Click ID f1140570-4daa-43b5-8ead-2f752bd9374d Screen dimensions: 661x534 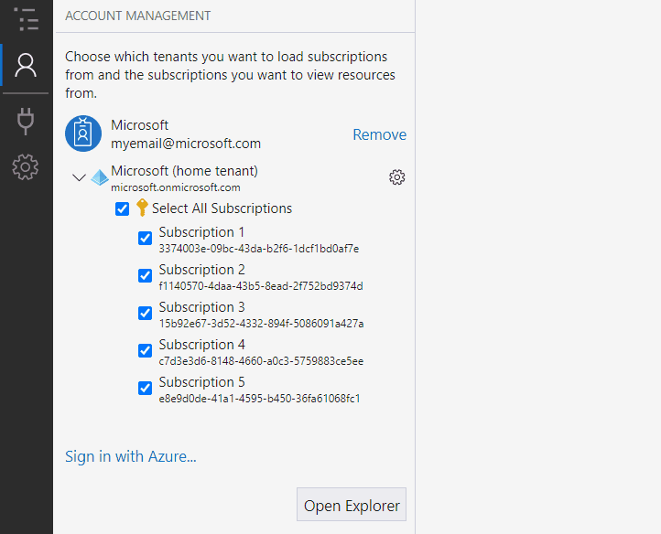(261, 286)
